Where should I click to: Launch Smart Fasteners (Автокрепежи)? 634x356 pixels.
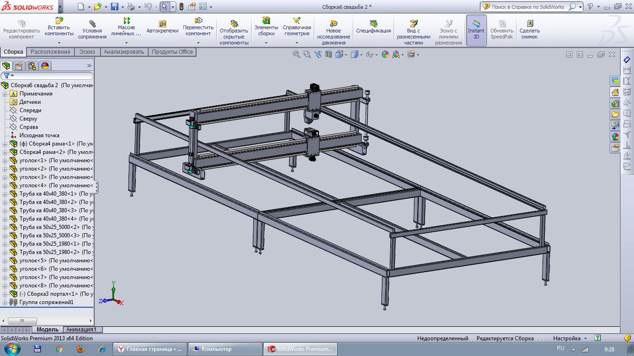point(162,27)
